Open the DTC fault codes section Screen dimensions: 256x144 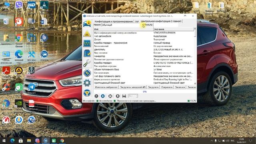tap(87, 34)
